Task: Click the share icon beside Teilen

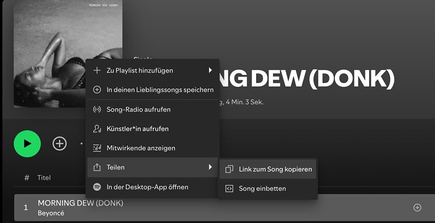Action: pos(97,167)
